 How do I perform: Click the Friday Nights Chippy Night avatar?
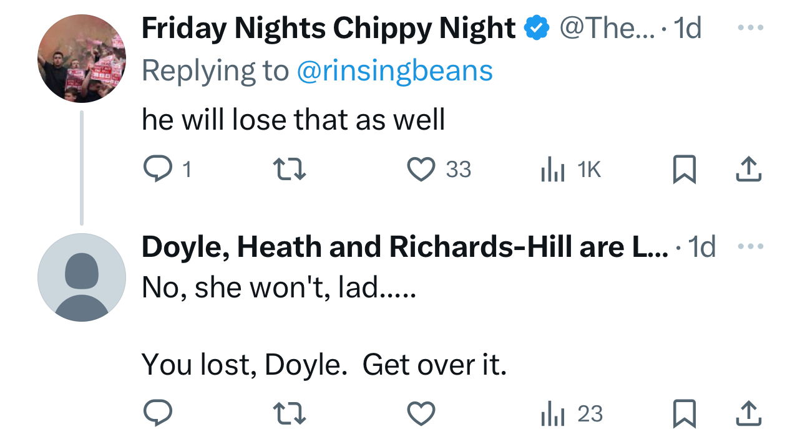[82, 59]
